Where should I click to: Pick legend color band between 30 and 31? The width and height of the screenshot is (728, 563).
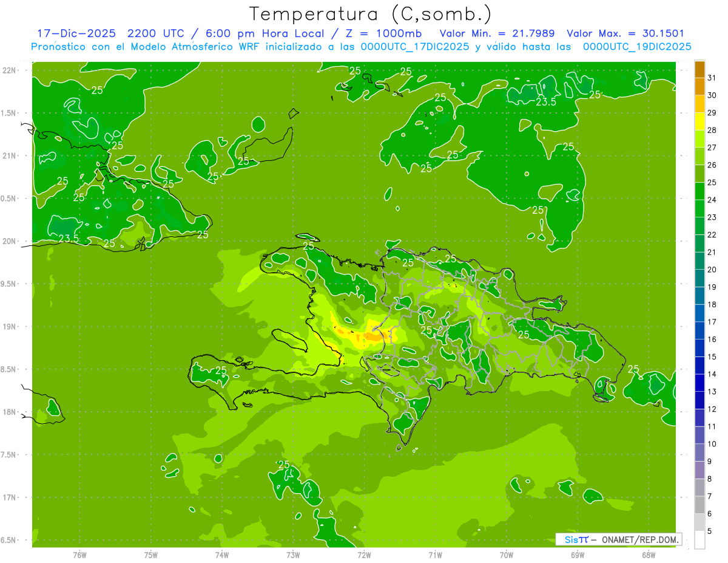[x=699, y=86]
